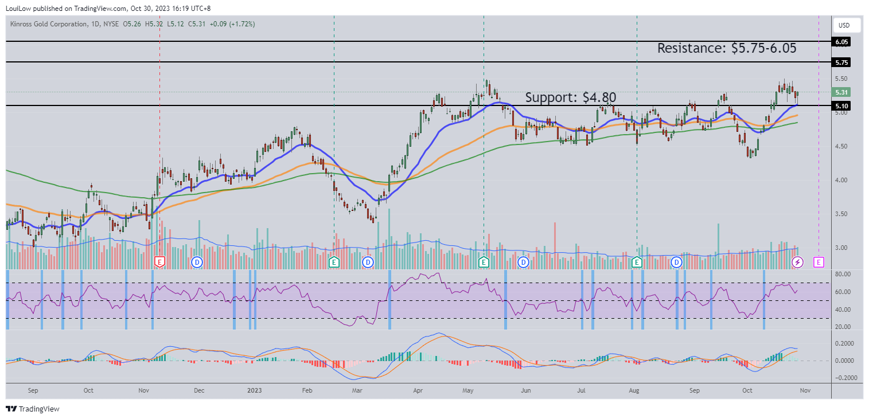
Task: Click the TradingView logo at bottom left
Action: (x=33, y=409)
